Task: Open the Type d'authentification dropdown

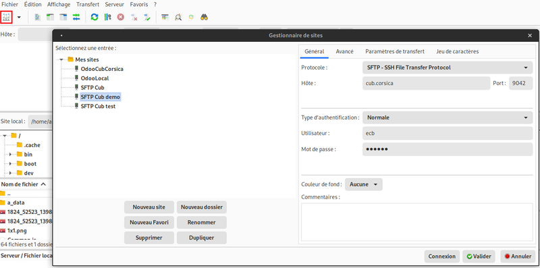Action: (448, 117)
